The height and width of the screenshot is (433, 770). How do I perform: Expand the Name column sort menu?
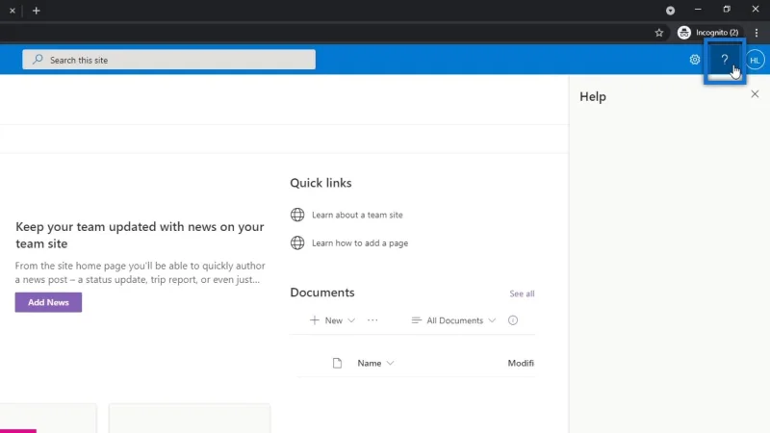point(375,364)
